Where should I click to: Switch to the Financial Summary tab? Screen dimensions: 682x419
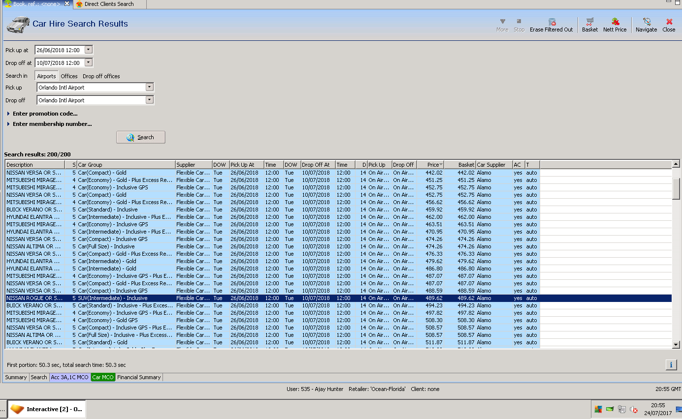tap(138, 377)
